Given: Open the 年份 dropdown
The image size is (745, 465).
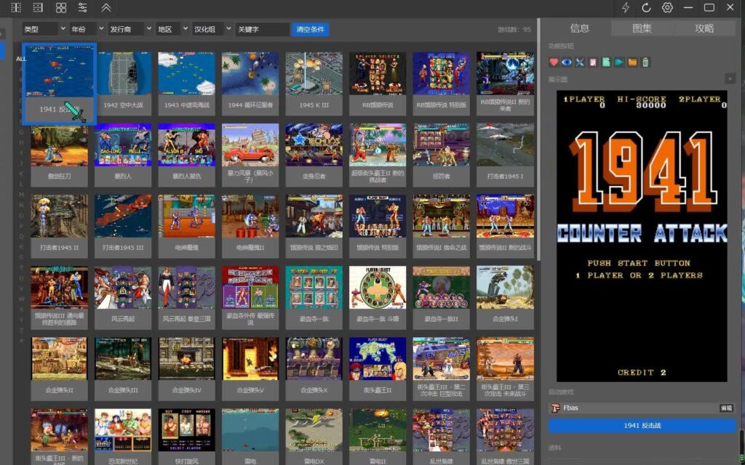Looking at the screenshot, I should coord(87,29).
